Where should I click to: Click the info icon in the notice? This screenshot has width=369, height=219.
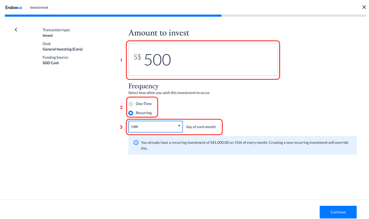[x=136, y=143]
